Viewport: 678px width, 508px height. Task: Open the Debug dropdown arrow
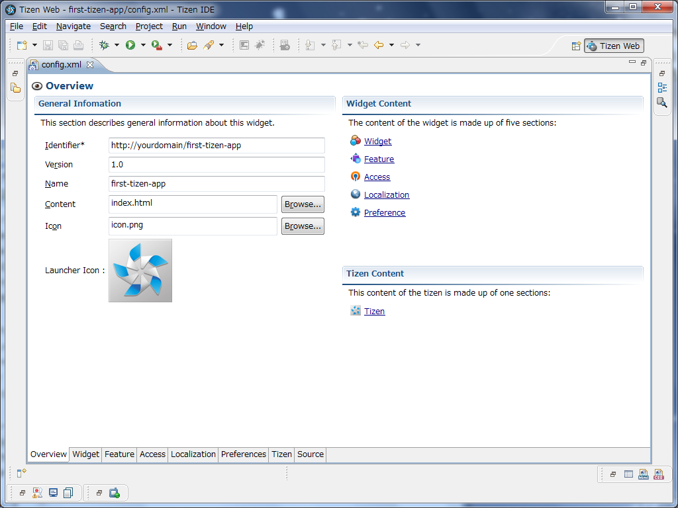pos(117,45)
